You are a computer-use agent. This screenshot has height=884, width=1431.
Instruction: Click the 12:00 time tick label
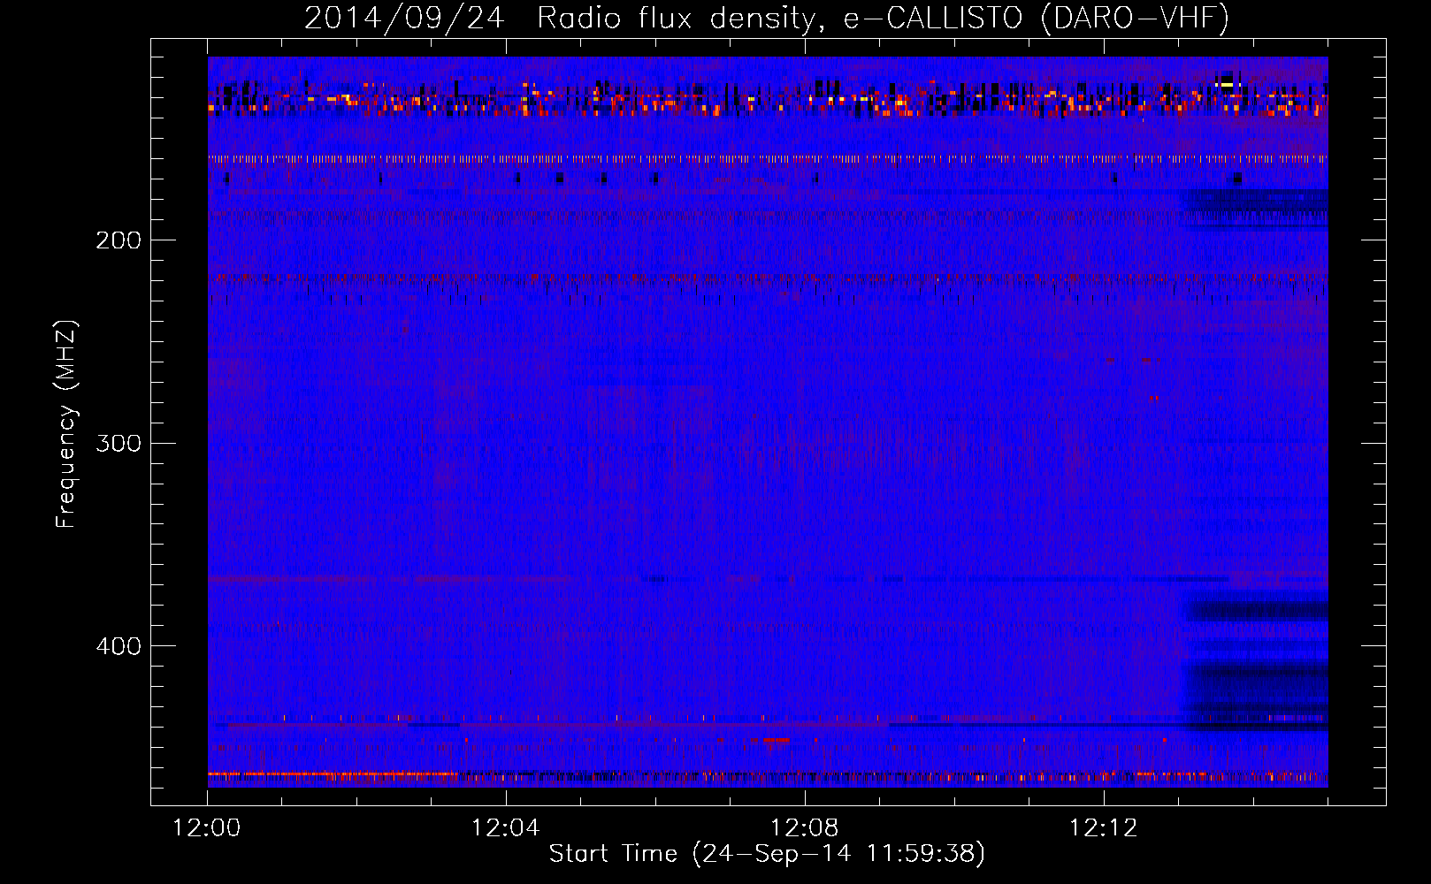207,827
